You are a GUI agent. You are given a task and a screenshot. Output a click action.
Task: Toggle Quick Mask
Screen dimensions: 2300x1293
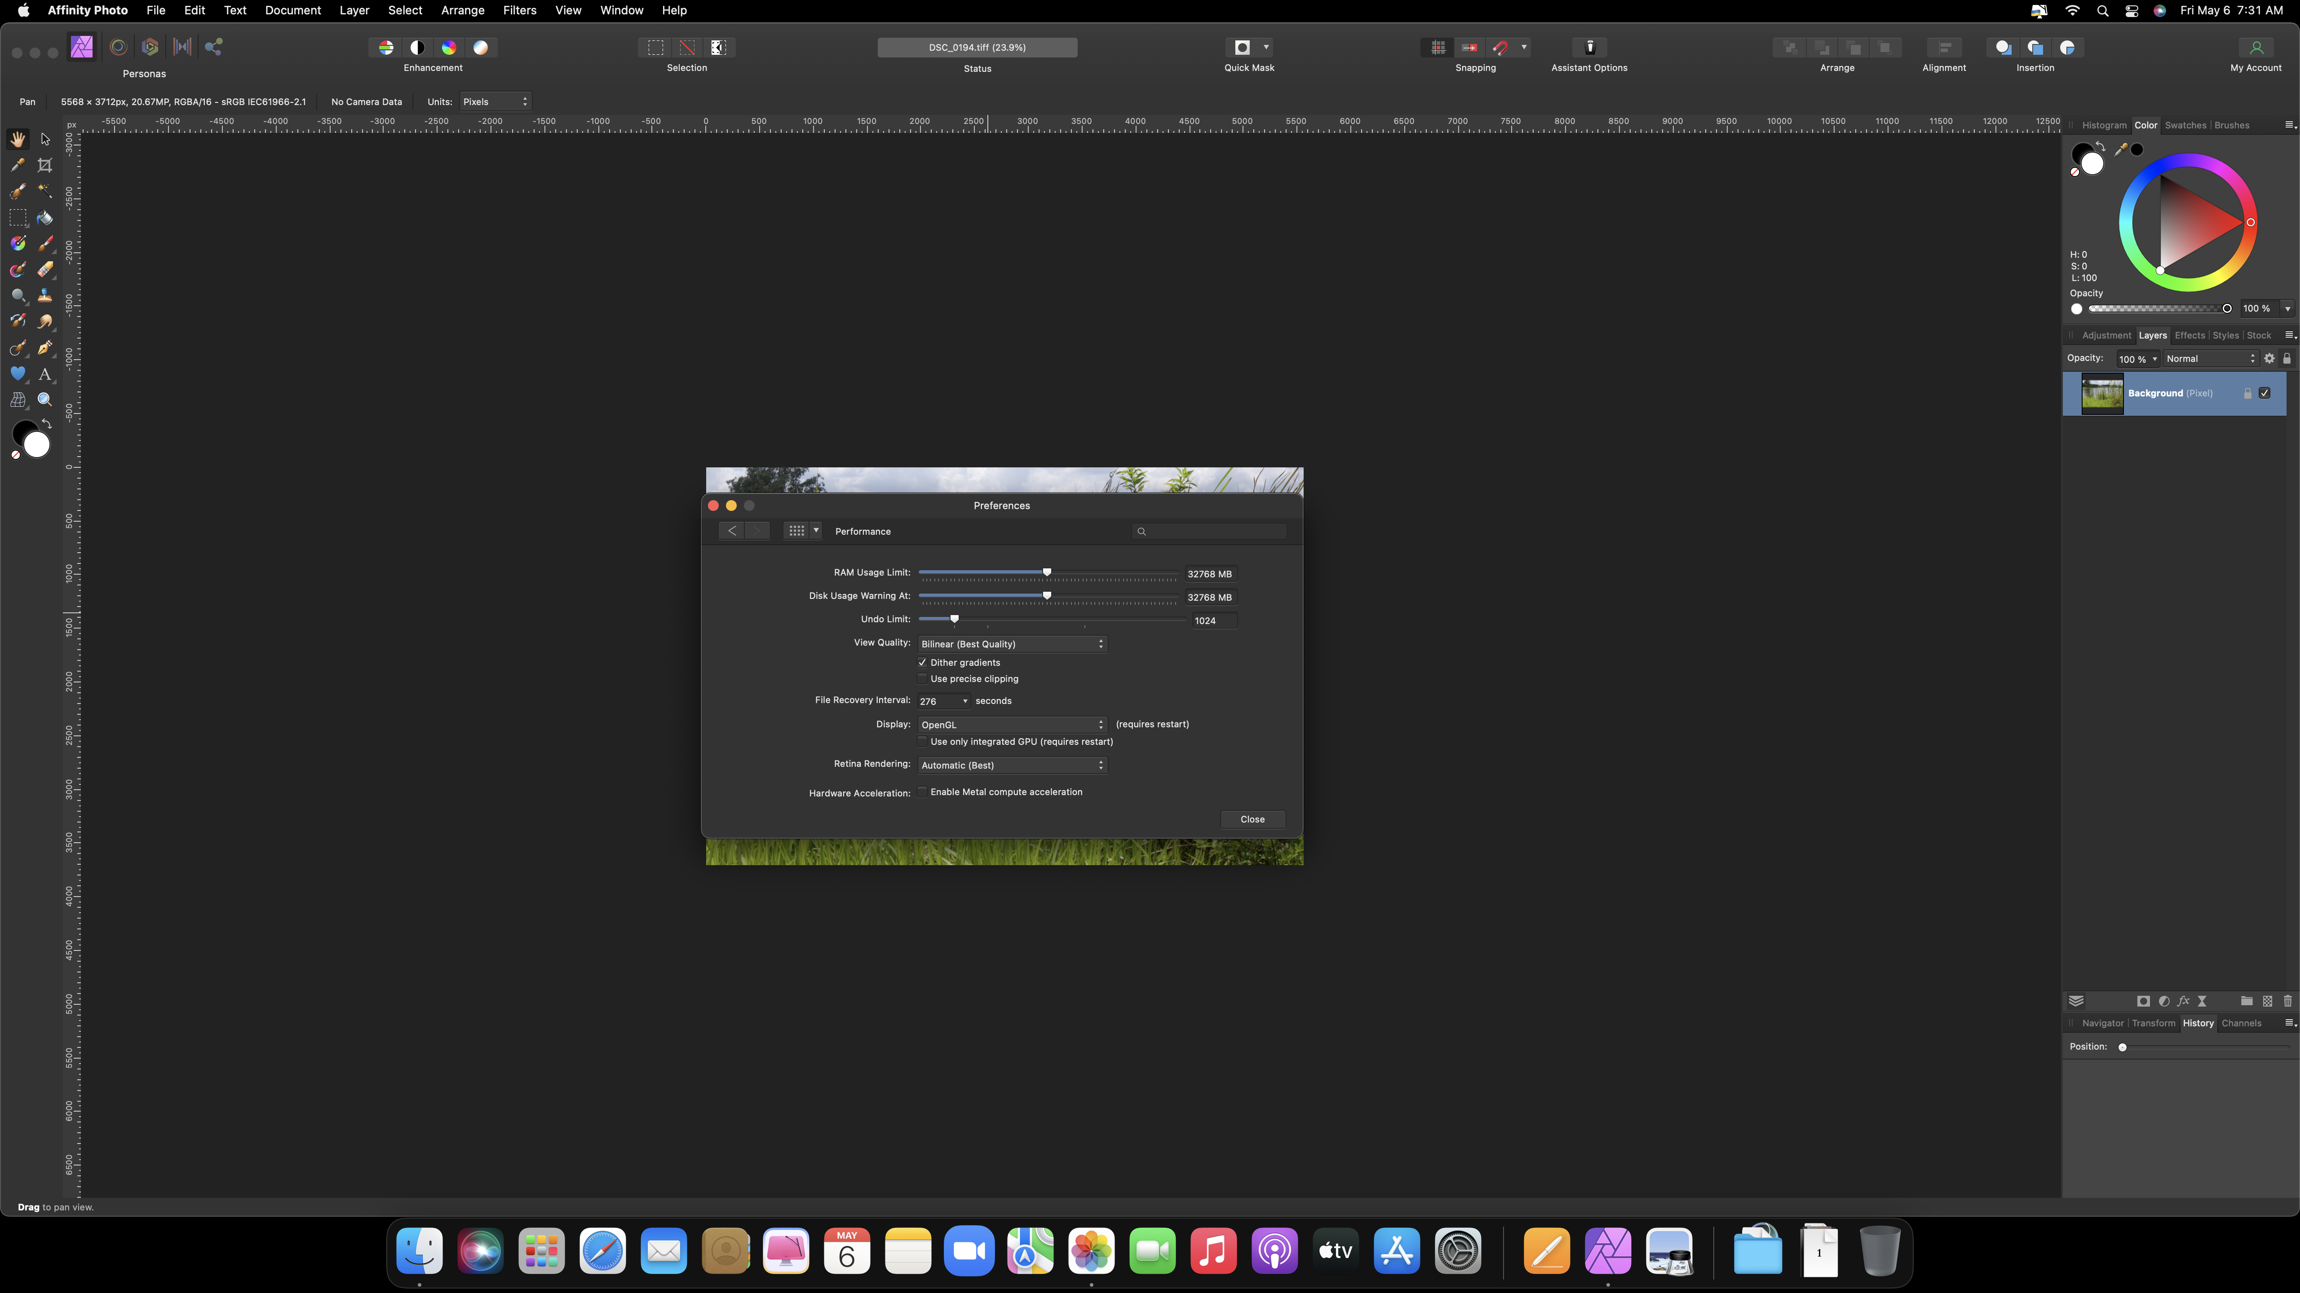pyautogui.click(x=1242, y=47)
